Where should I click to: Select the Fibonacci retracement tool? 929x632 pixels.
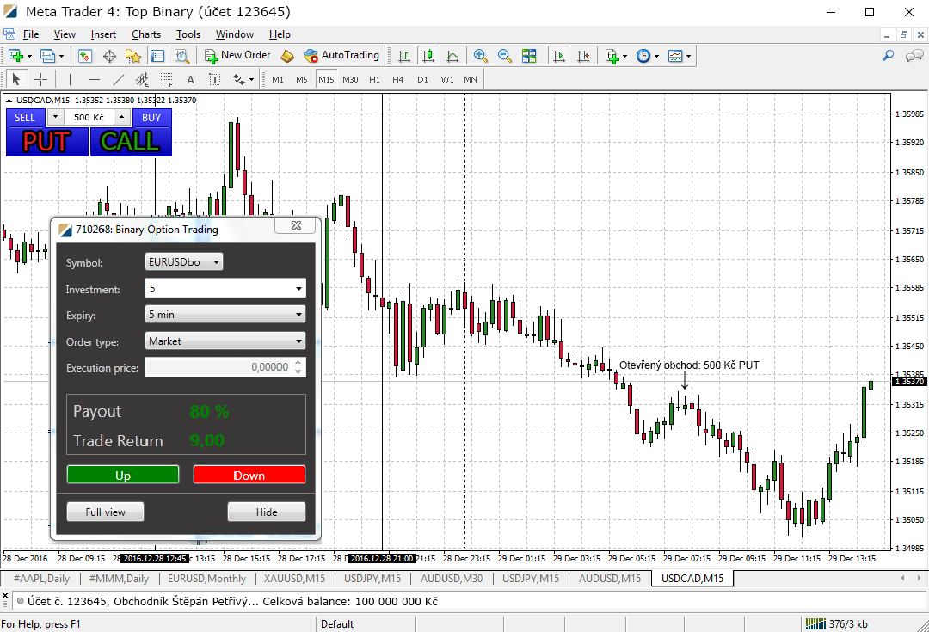click(x=167, y=79)
